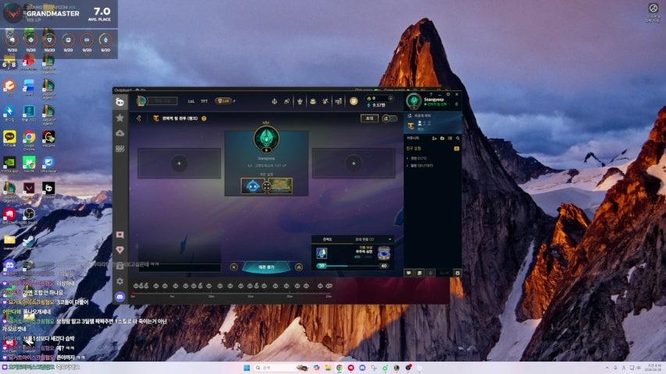The image size is (666, 374).
Task: Select the arena skin tile
Action: coord(281,185)
